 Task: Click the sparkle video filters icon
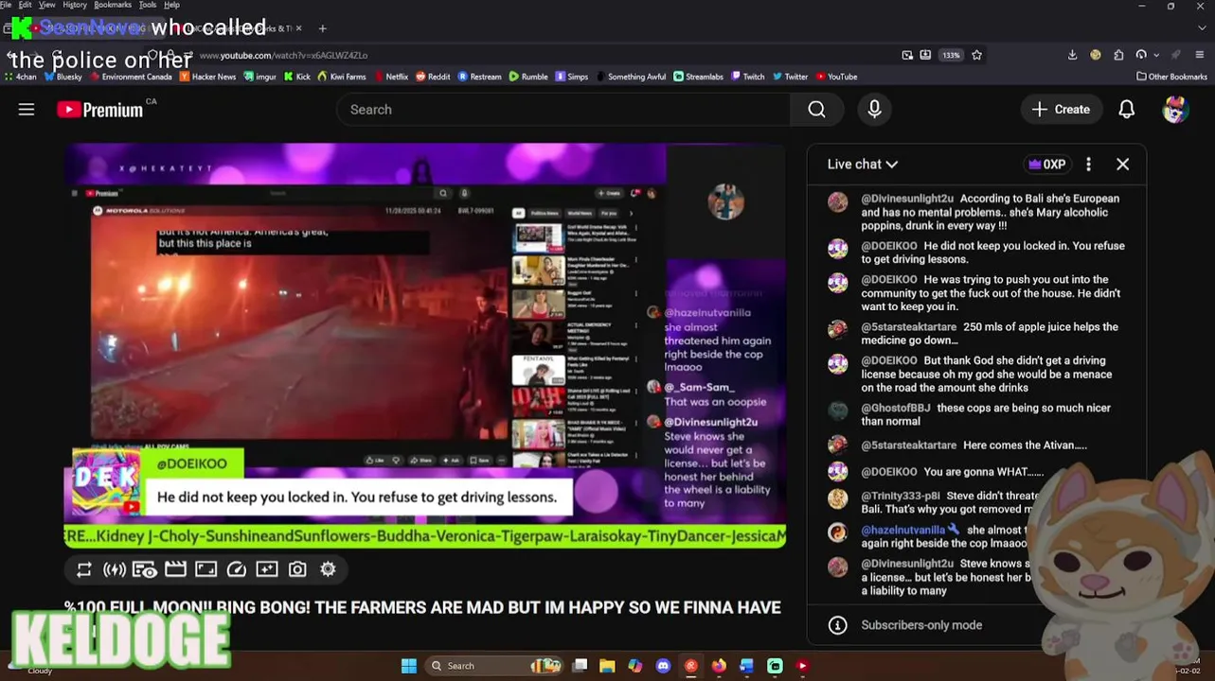tap(267, 569)
